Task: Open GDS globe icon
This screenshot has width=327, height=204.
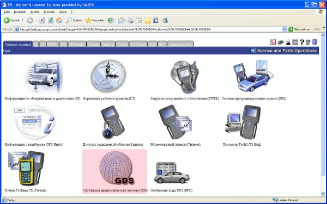Action: 117,168
